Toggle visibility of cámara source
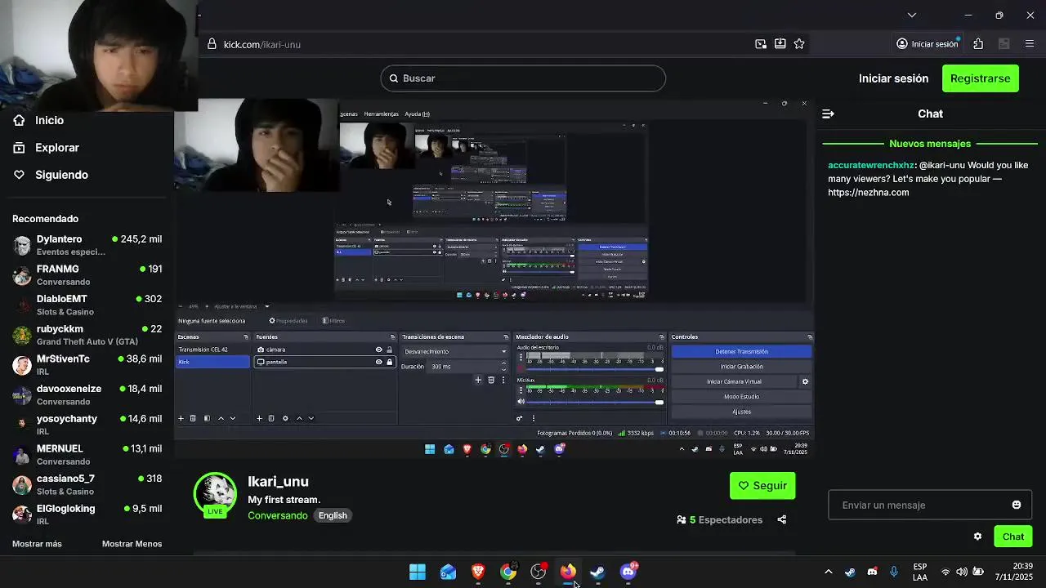Image resolution: width=1046 pixels, height=588 pixels. (x=378, y=350)
